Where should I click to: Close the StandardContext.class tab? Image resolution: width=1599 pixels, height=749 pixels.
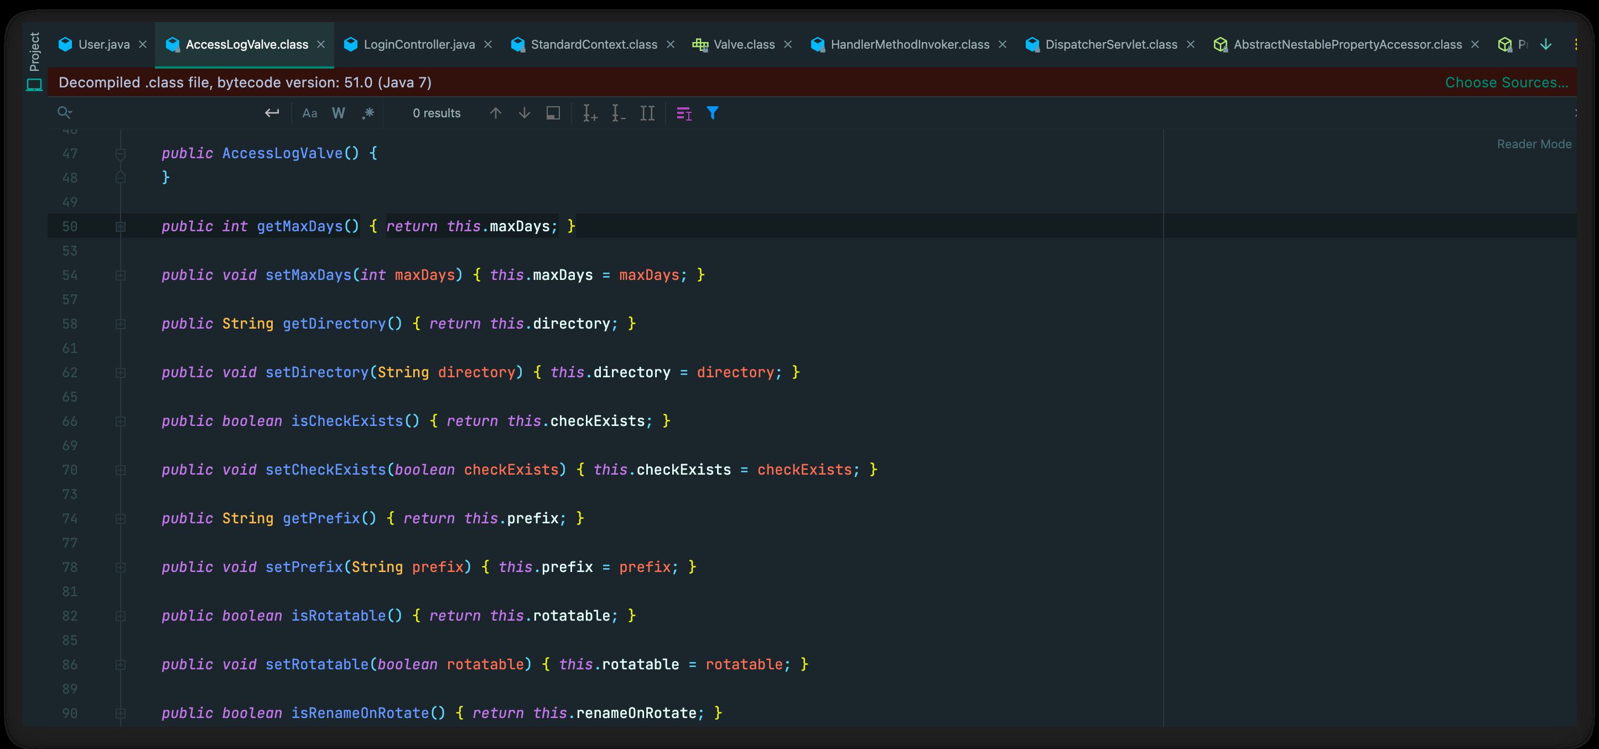[x=671, y=45]
